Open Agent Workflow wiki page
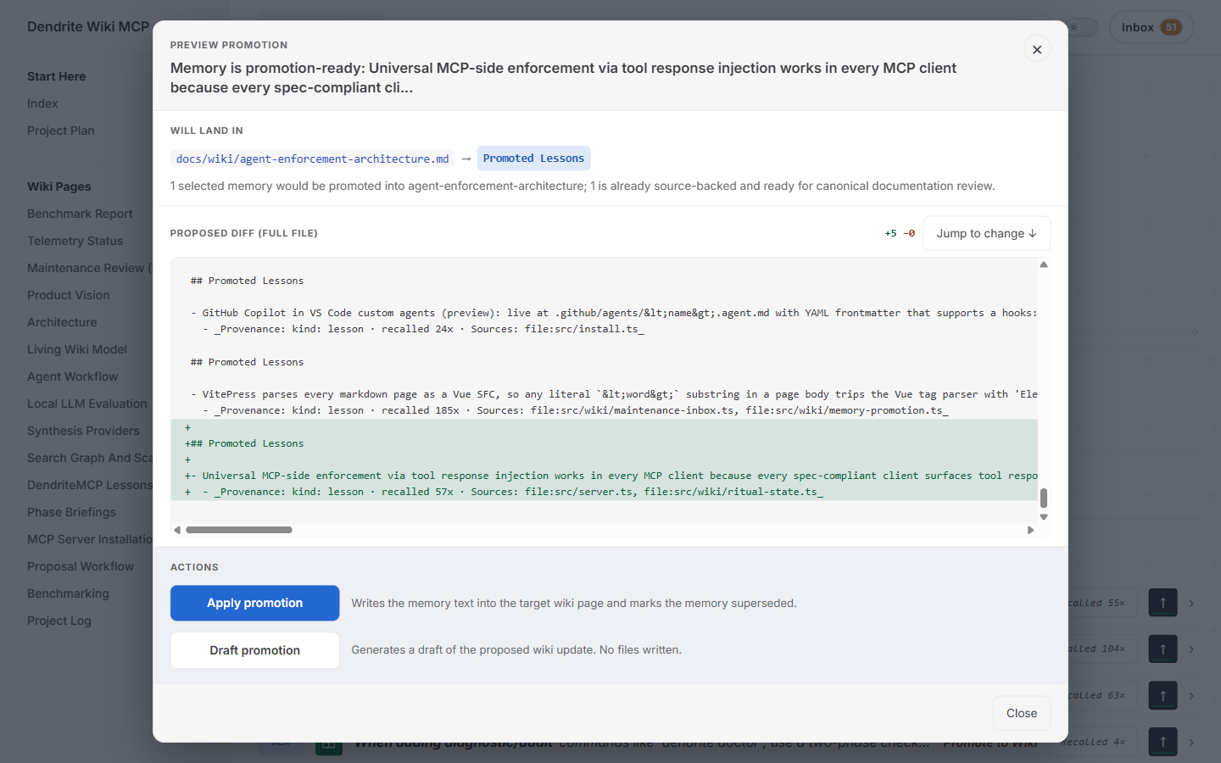Screen dimensions: 1221x763 point(73,376)
